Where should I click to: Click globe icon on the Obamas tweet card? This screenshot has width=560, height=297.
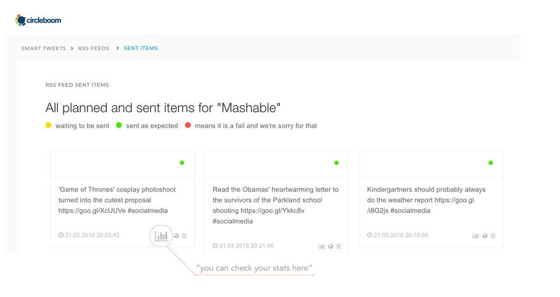(x=331, y=246)
